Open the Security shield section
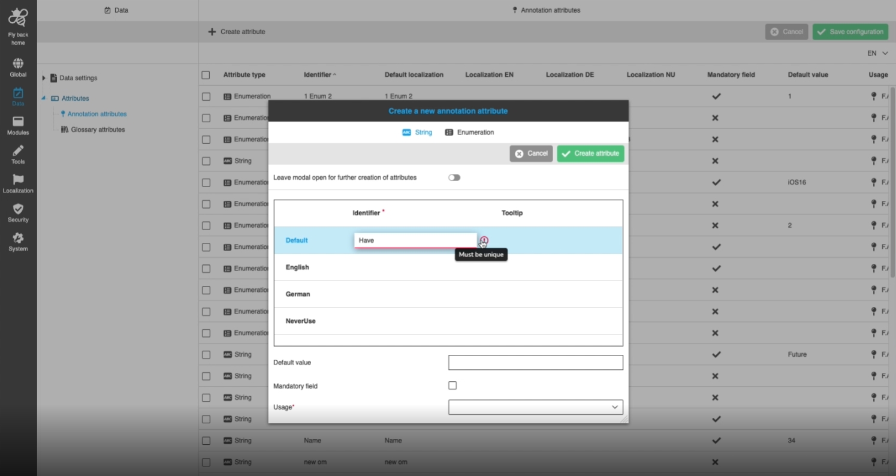 point(18,213)
